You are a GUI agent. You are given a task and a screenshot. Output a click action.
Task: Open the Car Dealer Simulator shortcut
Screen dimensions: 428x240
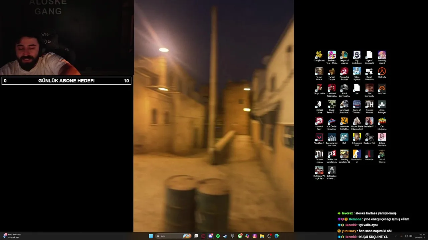click(332, 123)
